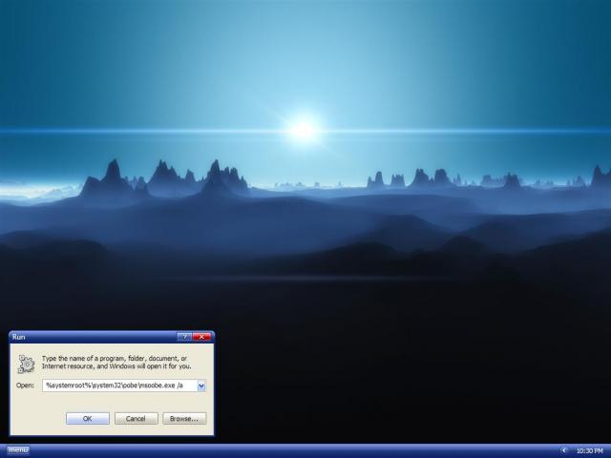Show hidden tray icons using taskbar arrow

[564, 450]
